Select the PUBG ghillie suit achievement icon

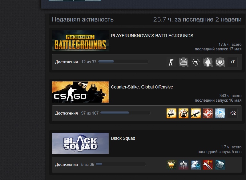[208, 62]
